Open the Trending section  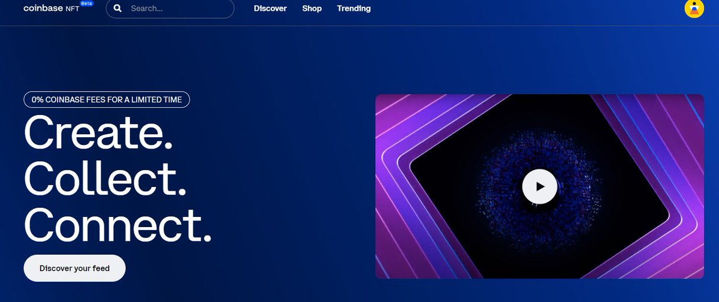point(354,8)
